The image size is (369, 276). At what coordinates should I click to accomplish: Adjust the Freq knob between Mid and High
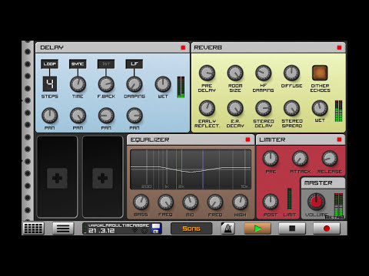pyautogui.click(x=215, y=202)
